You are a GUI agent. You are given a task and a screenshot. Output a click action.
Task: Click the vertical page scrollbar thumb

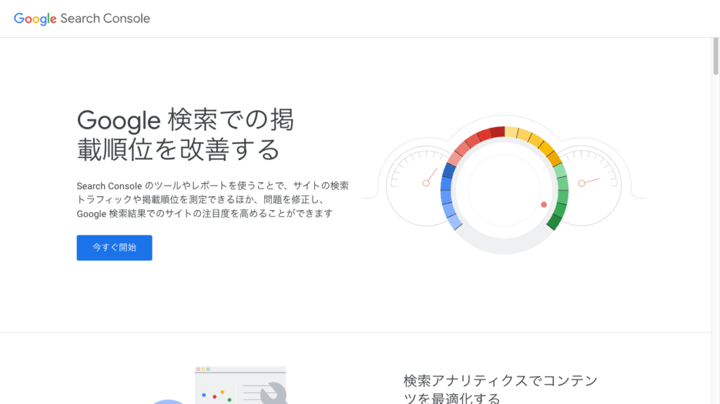[x=715, y=56]
